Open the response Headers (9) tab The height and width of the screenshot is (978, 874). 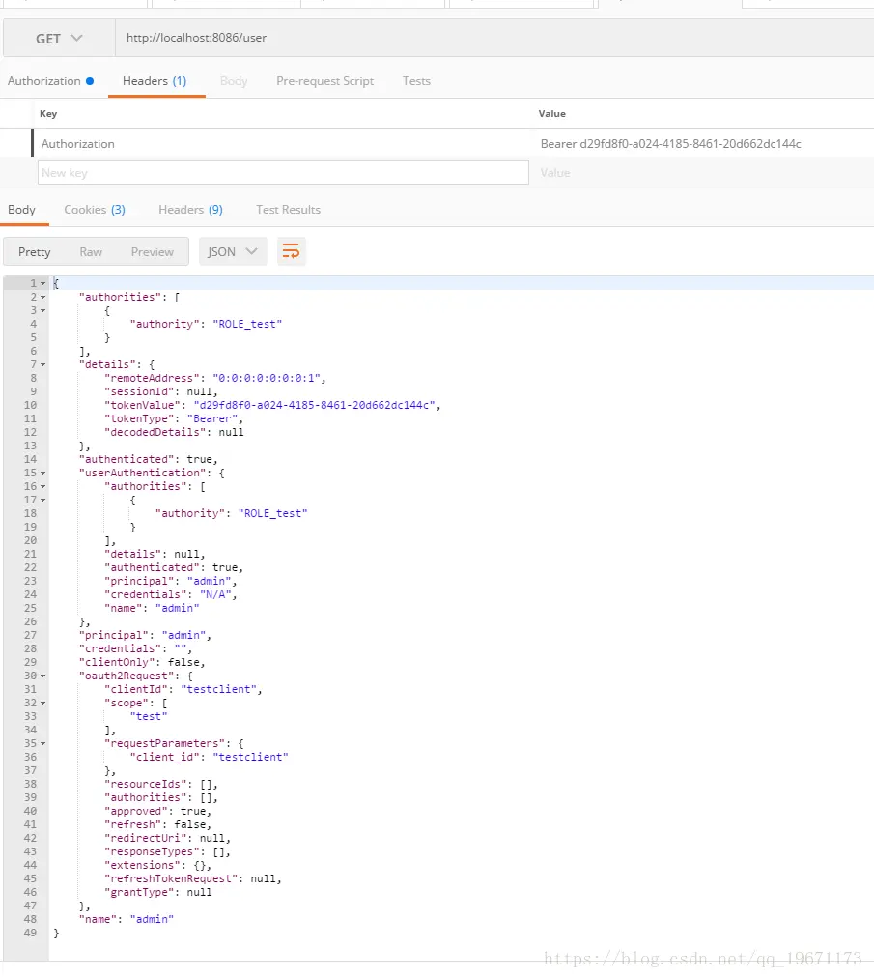[x=191, y=210]
